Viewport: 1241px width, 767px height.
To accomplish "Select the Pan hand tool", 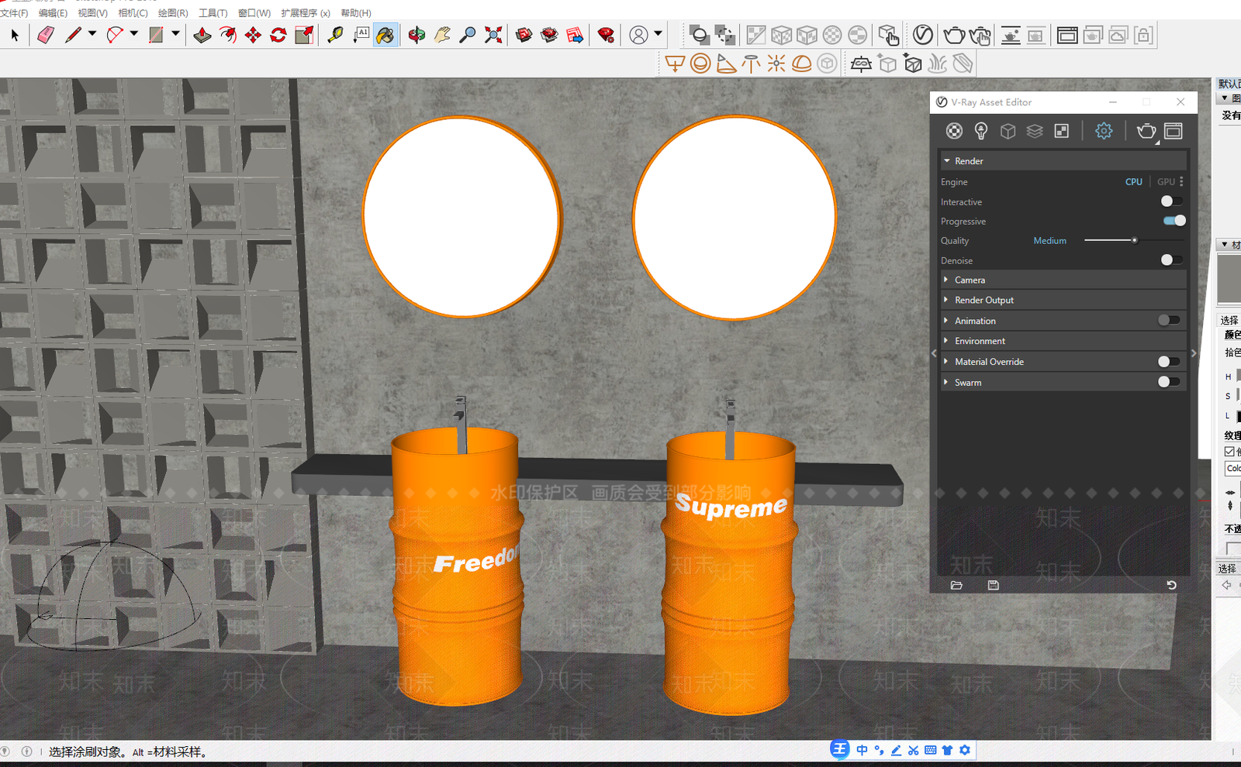I will click(x=442, y=35).
